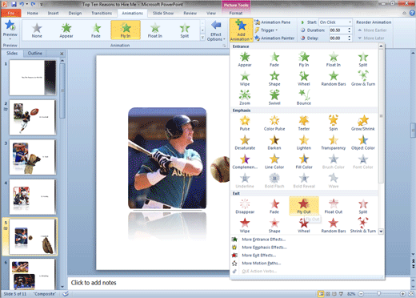This screenshot has height=298, width=416.
Task: Apply the Zoom entrance animation
Action: [245, 97]
